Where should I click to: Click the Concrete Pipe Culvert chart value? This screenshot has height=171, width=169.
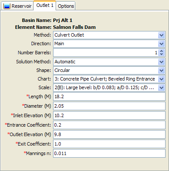[105, 79]
